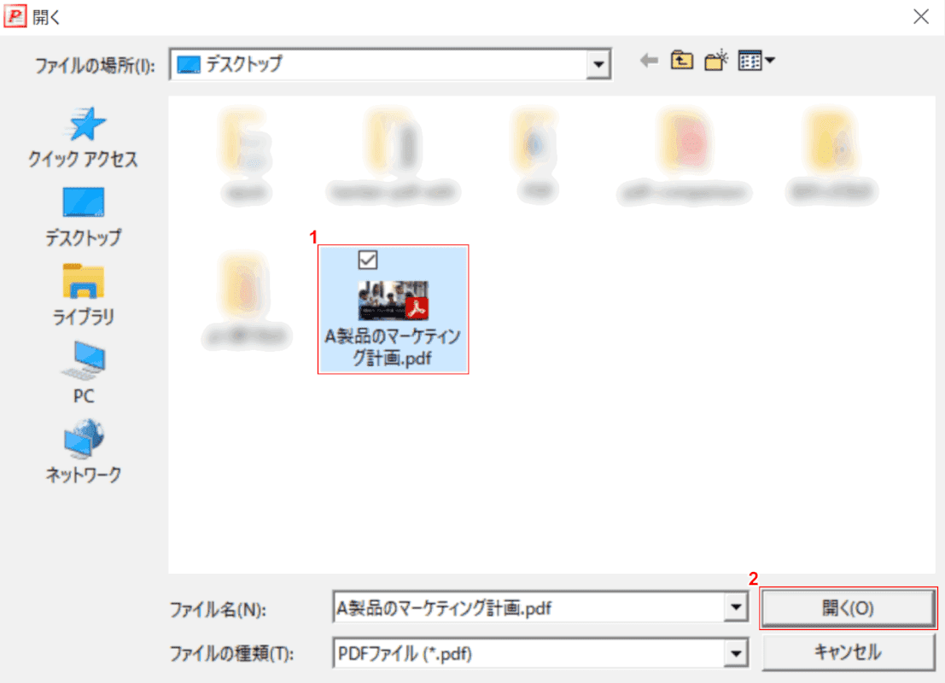Open Quick Access in the sidebar
The width and height of the screenshot is (945, 683).
tap(83, 138)
